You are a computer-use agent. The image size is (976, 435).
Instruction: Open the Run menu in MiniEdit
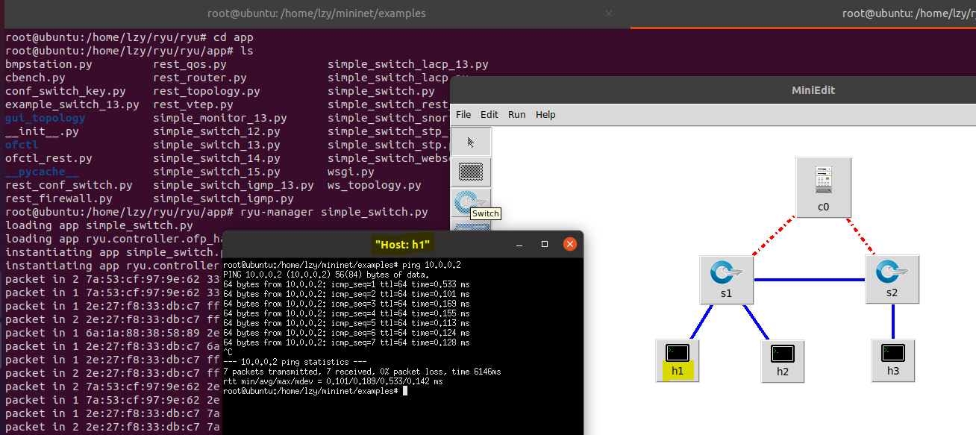(x=516, y=114)
